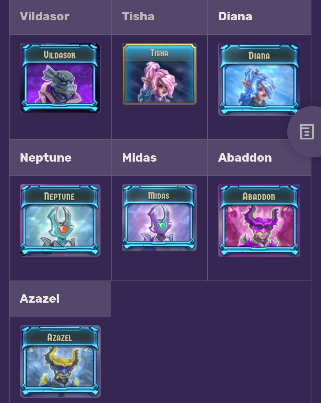Select the Midas column header text

click(x=139, y=158)
